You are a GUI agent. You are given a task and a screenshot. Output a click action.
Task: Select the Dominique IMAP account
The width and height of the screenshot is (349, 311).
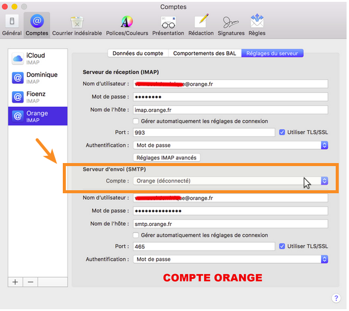(x=38, y=78)
